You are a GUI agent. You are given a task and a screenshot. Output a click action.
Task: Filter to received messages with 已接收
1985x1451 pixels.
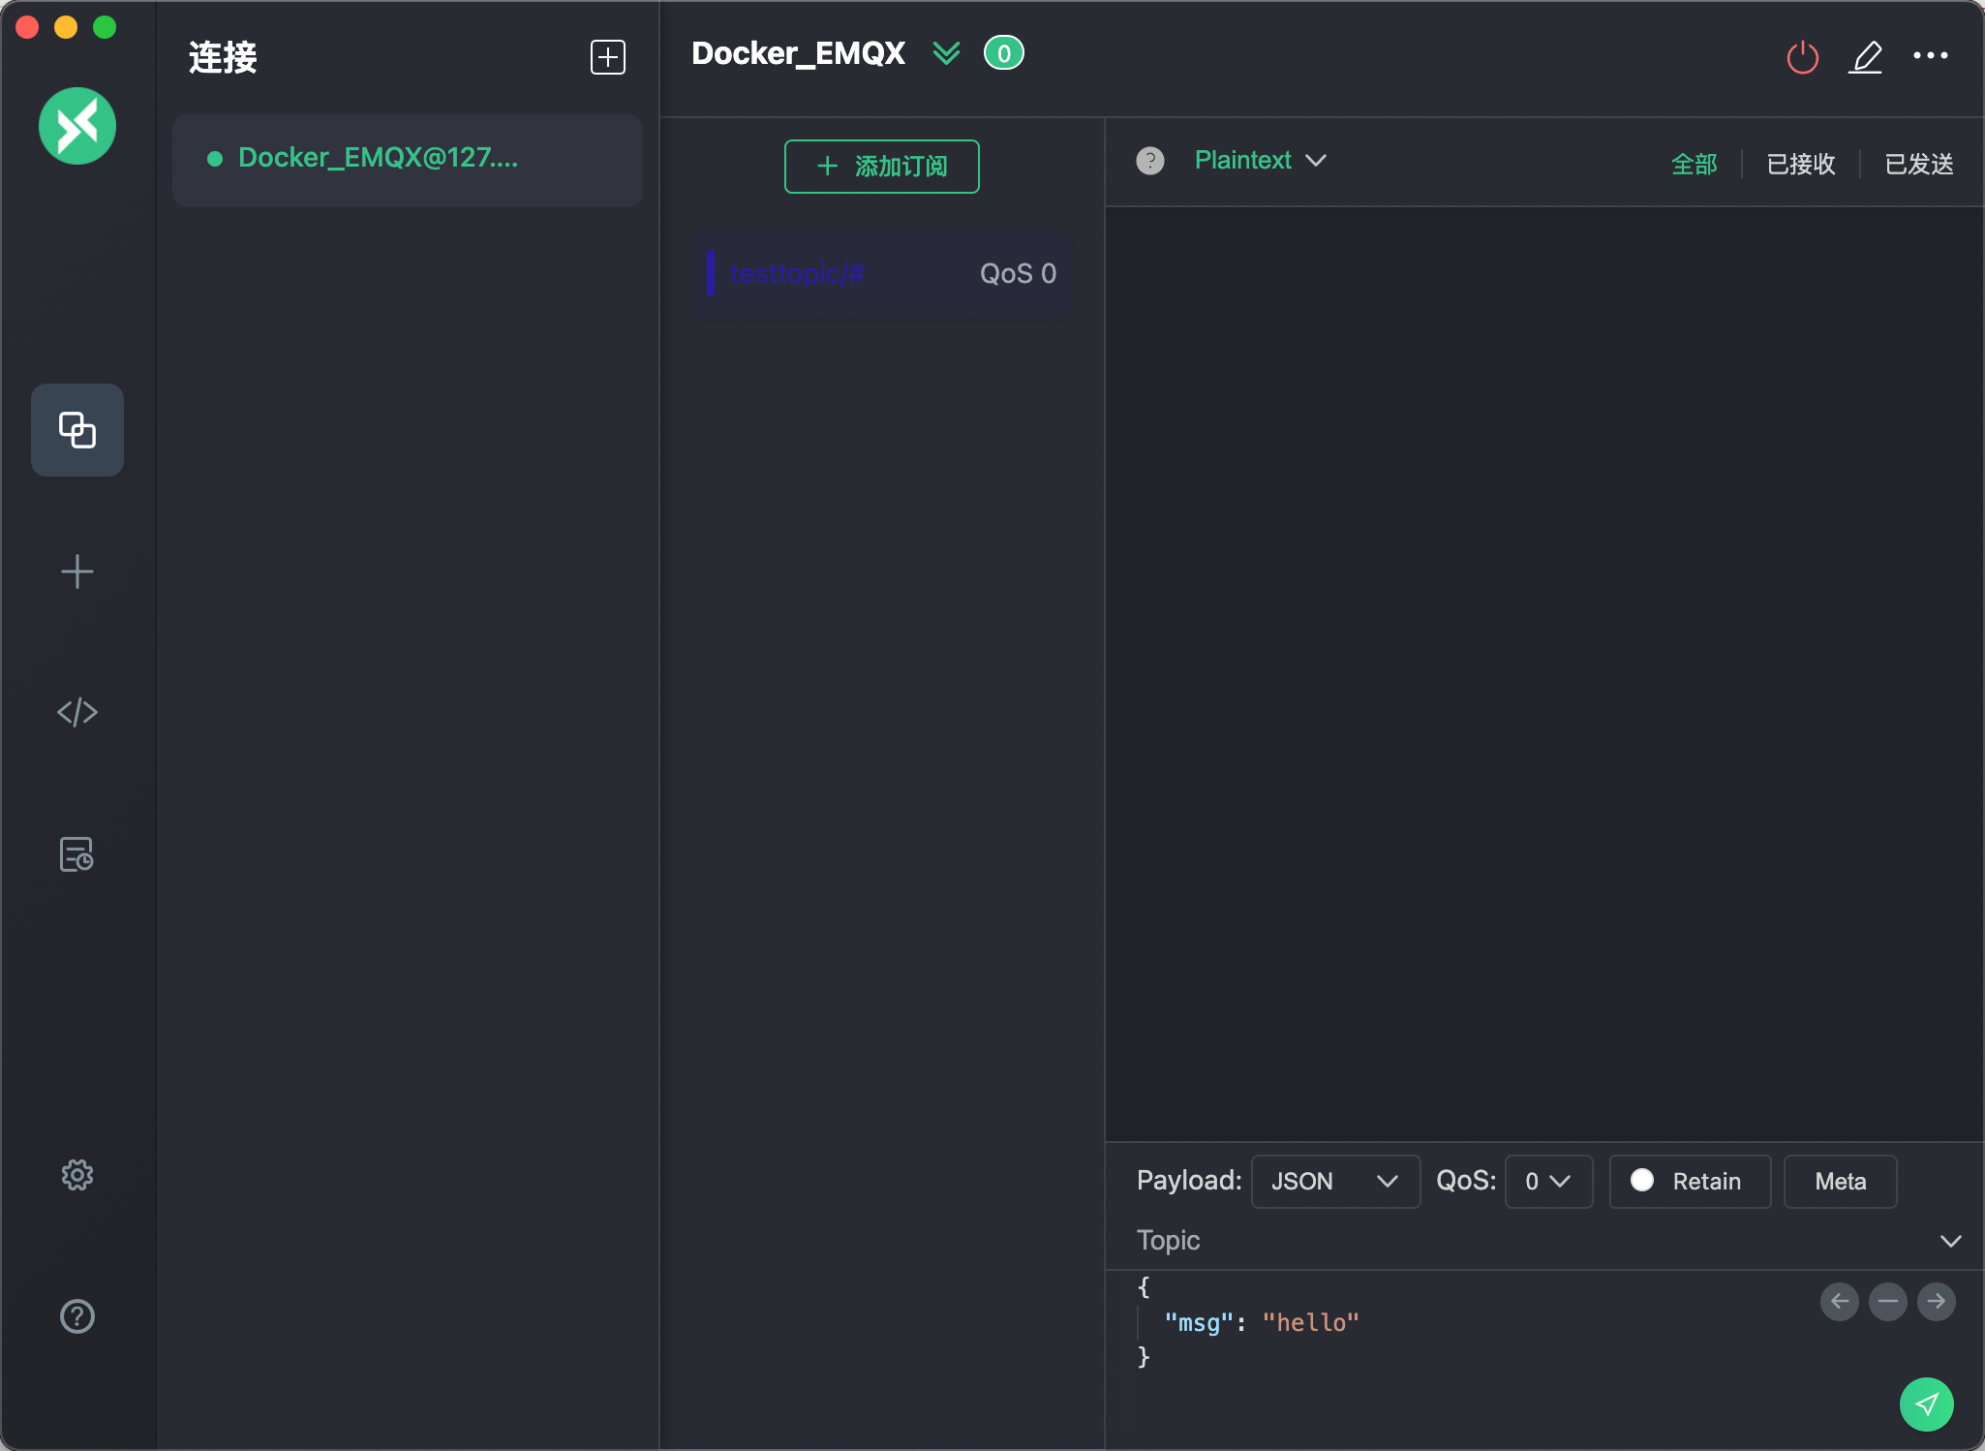(x=1801, y=164)
